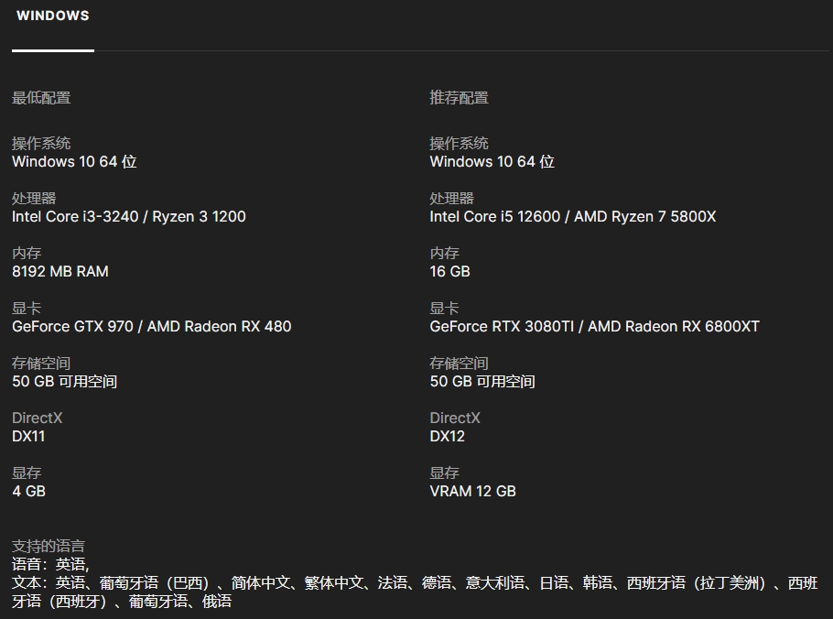This screenshot has width=833, height=619.
Task: Click the recommended 内存 label
Action: click(444, 253)
